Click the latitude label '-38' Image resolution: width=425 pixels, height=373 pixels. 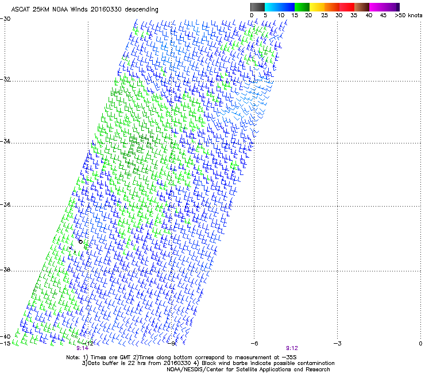click(x=5, y=270)
